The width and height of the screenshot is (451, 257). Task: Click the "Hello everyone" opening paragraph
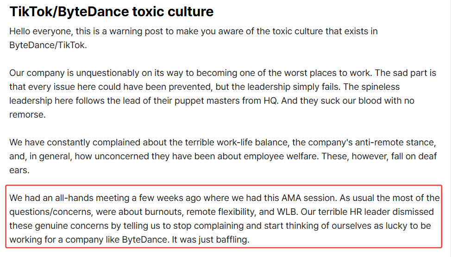tap(193, 38)
